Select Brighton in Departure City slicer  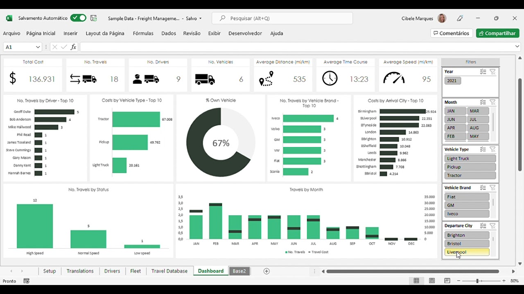(x=467, y=235)
